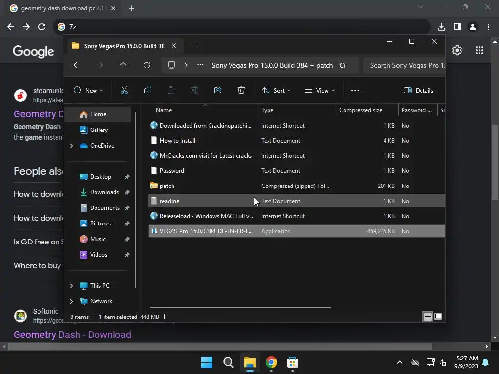Select Home in navigation pane
Image resolution: width=499 pixels, height=374 pixels.
(98, 114)
